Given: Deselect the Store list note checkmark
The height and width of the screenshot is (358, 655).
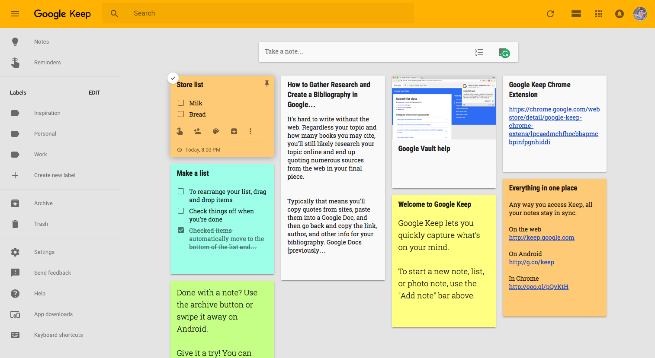Looking at the screenshot, I should (173, 78).
